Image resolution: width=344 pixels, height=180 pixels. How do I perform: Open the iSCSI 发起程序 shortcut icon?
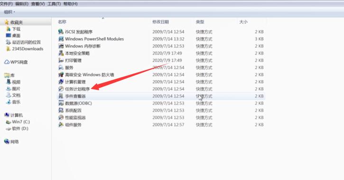click(x=61, y=32)
